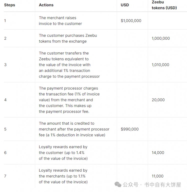Click 'The customer purchases Zeebu tokens' text
The width and height of the screenshot is (187, 192).
click(x=68, y=38)
